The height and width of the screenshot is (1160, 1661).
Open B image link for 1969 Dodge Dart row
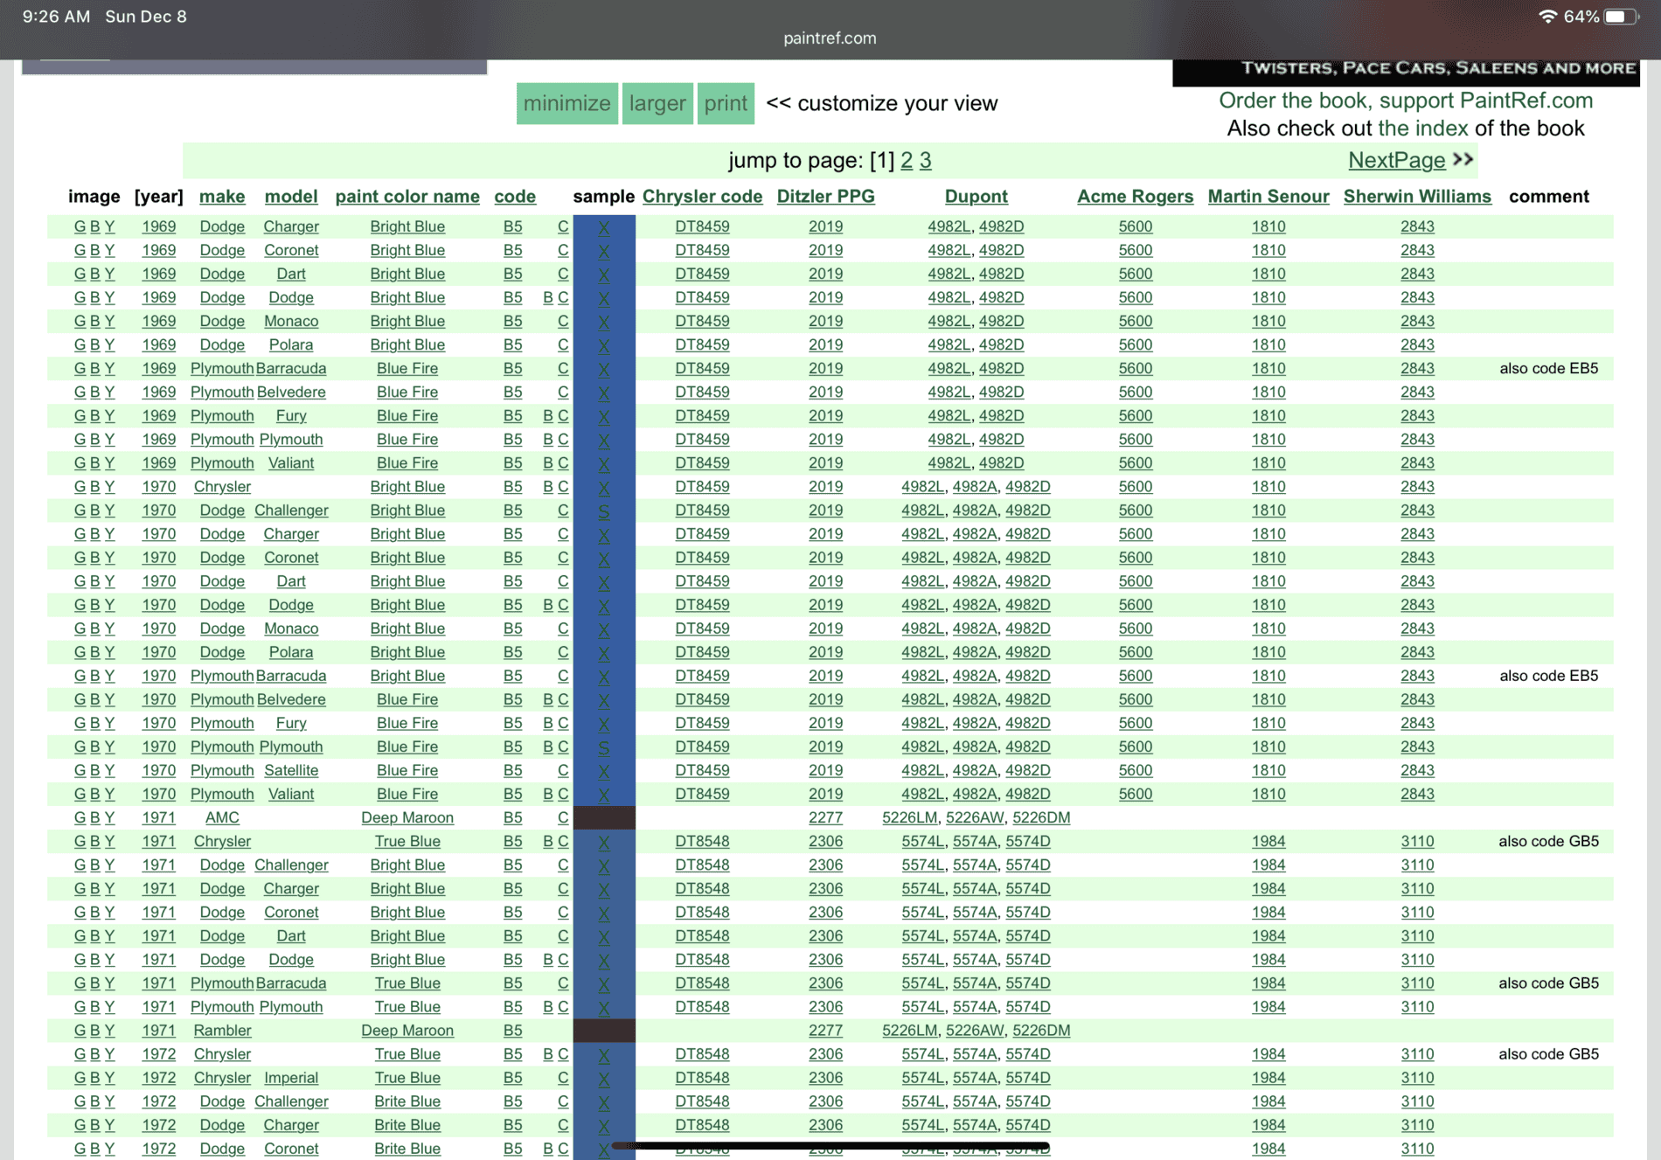(94, 274)
